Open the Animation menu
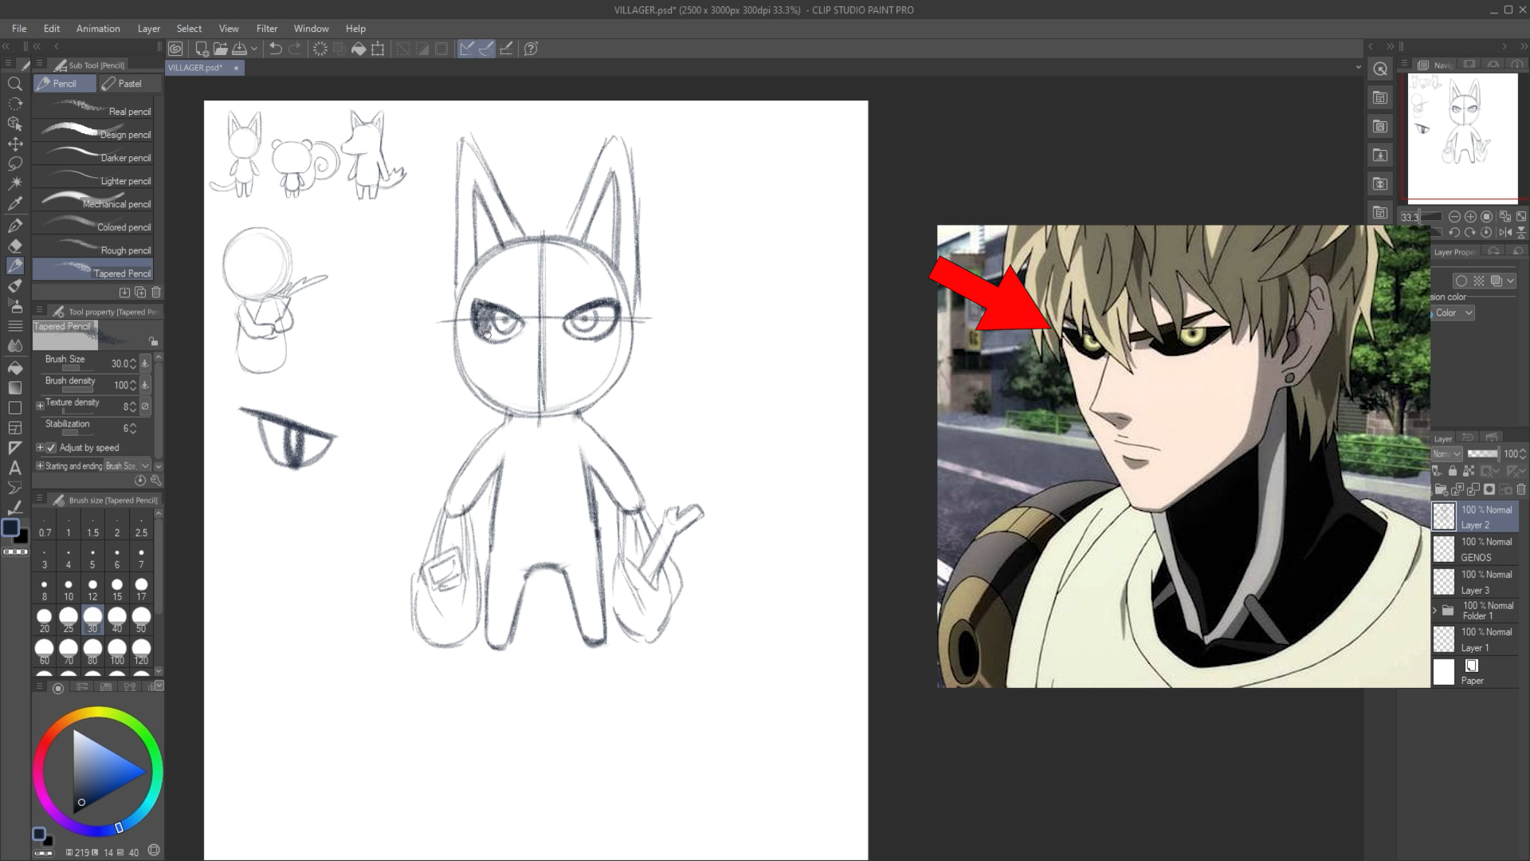Viewport: 1530px width, 861px height. 98,29
